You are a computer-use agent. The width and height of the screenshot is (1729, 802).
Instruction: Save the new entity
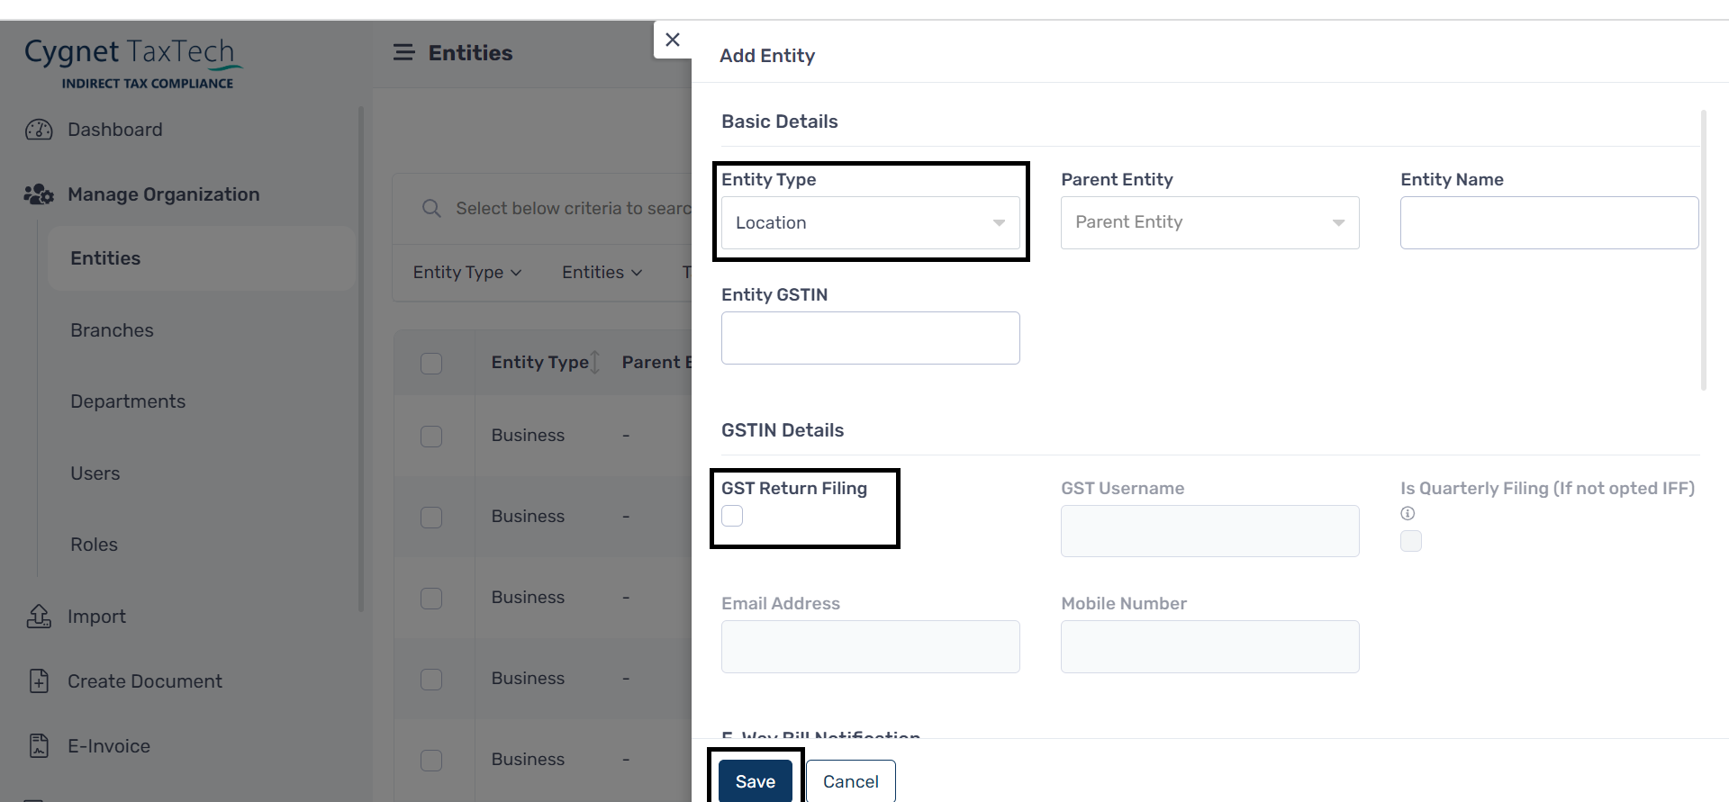pyautogui.click(x=756, y=781)
